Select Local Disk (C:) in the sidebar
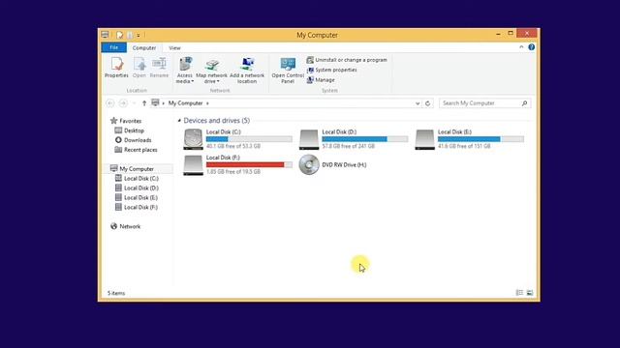Viewport: 620px width, 348px height. point(137,178)
